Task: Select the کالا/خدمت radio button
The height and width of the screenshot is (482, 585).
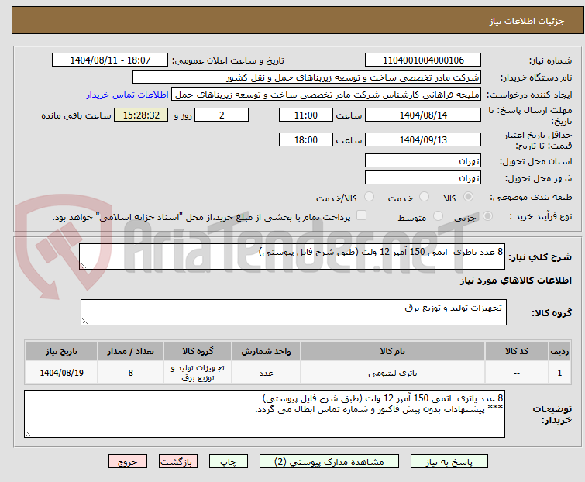Action: click(x=369, y=197)
